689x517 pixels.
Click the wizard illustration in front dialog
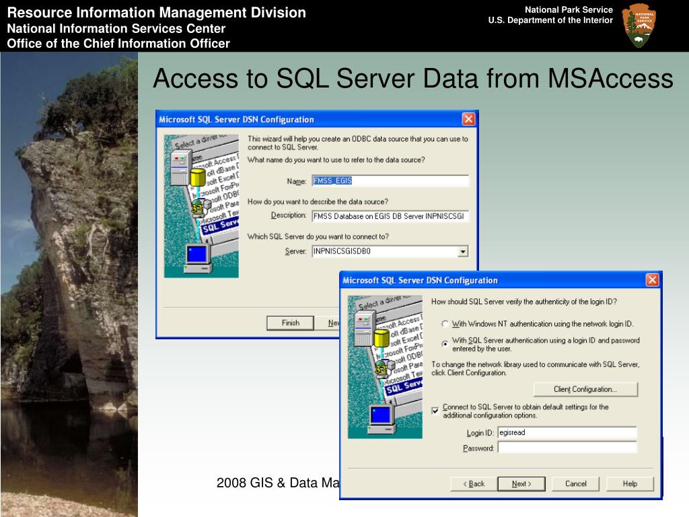click(385, 367)
